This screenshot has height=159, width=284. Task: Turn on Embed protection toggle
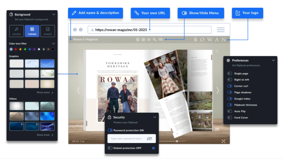110,148
